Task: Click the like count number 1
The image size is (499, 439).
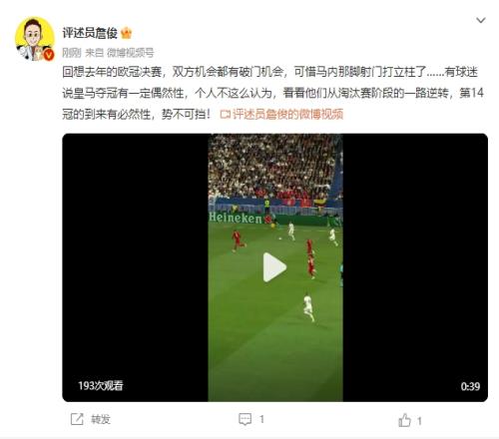Action: 419,421
